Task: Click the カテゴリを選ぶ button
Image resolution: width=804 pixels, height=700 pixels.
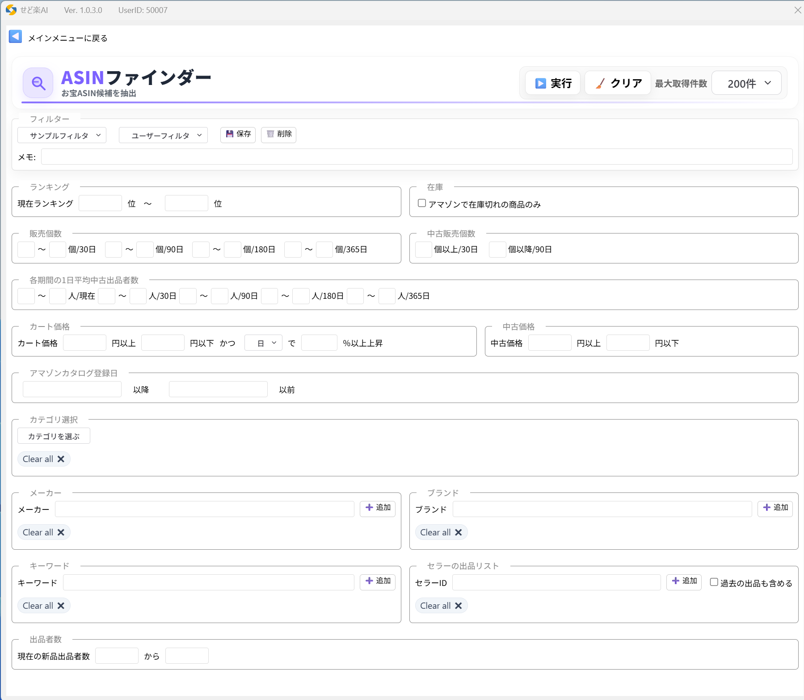Action: tap(54, 436)
